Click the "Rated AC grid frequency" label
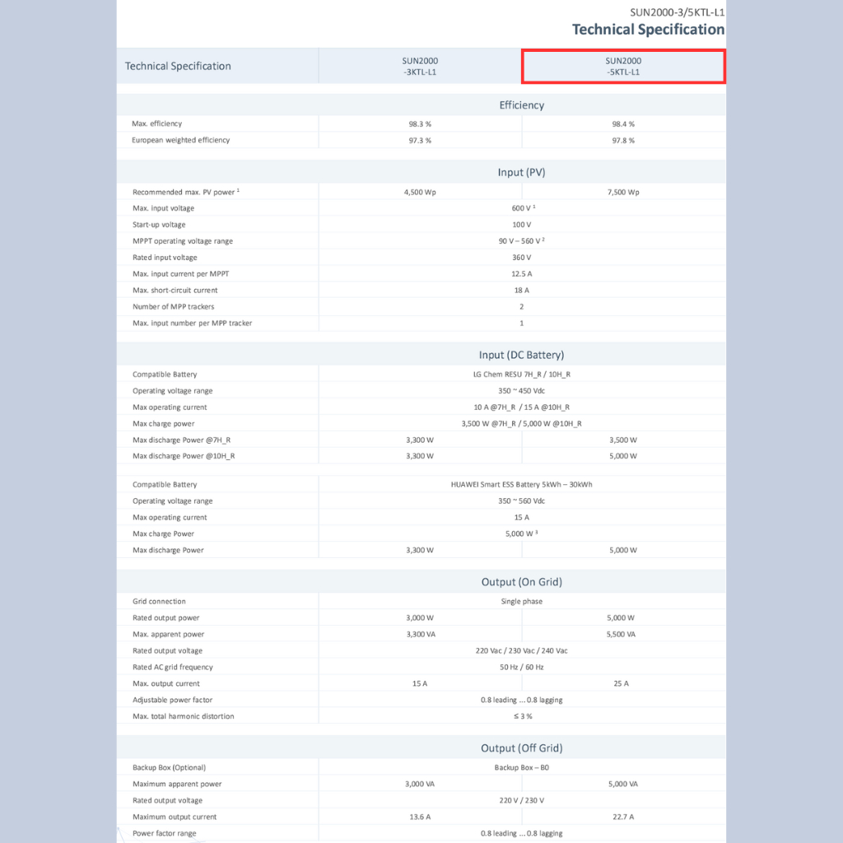Viewport: 843px width, 843px height. [x=173, y=667]
